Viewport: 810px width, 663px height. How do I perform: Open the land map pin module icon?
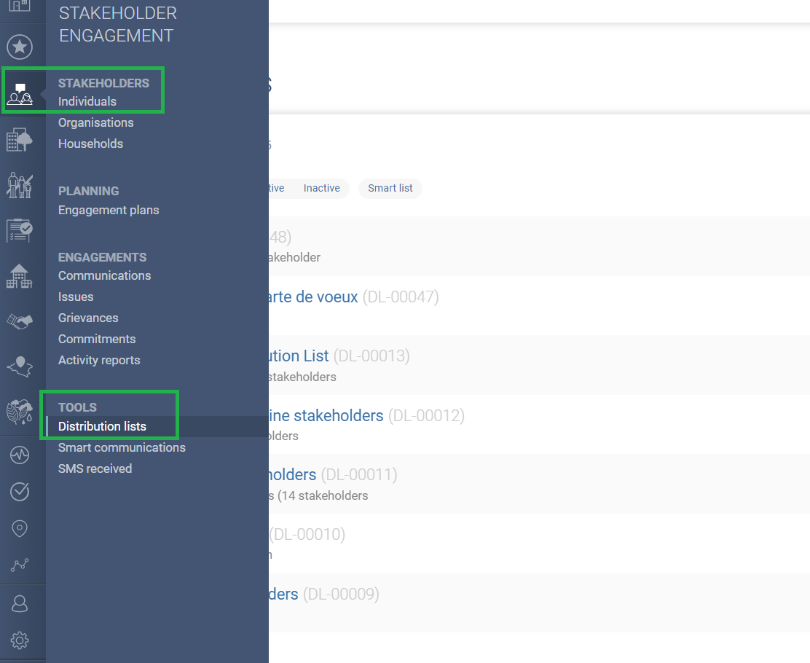[x=20, y=366]
